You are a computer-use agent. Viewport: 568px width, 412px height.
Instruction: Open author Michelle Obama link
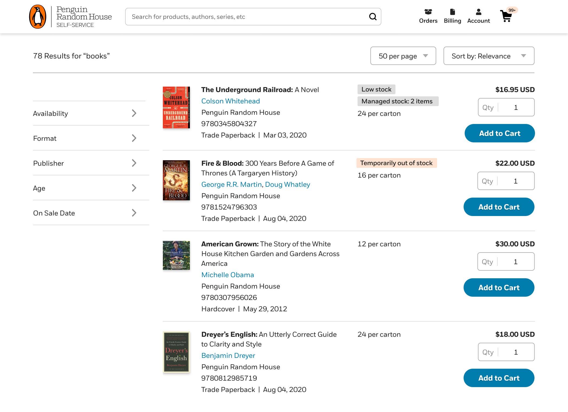(228, 275)
